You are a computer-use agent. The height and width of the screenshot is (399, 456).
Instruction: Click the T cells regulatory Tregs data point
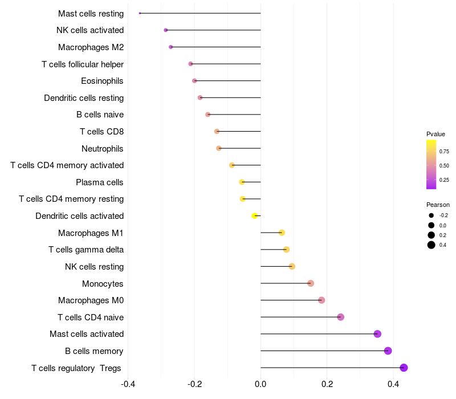point(404,368)
